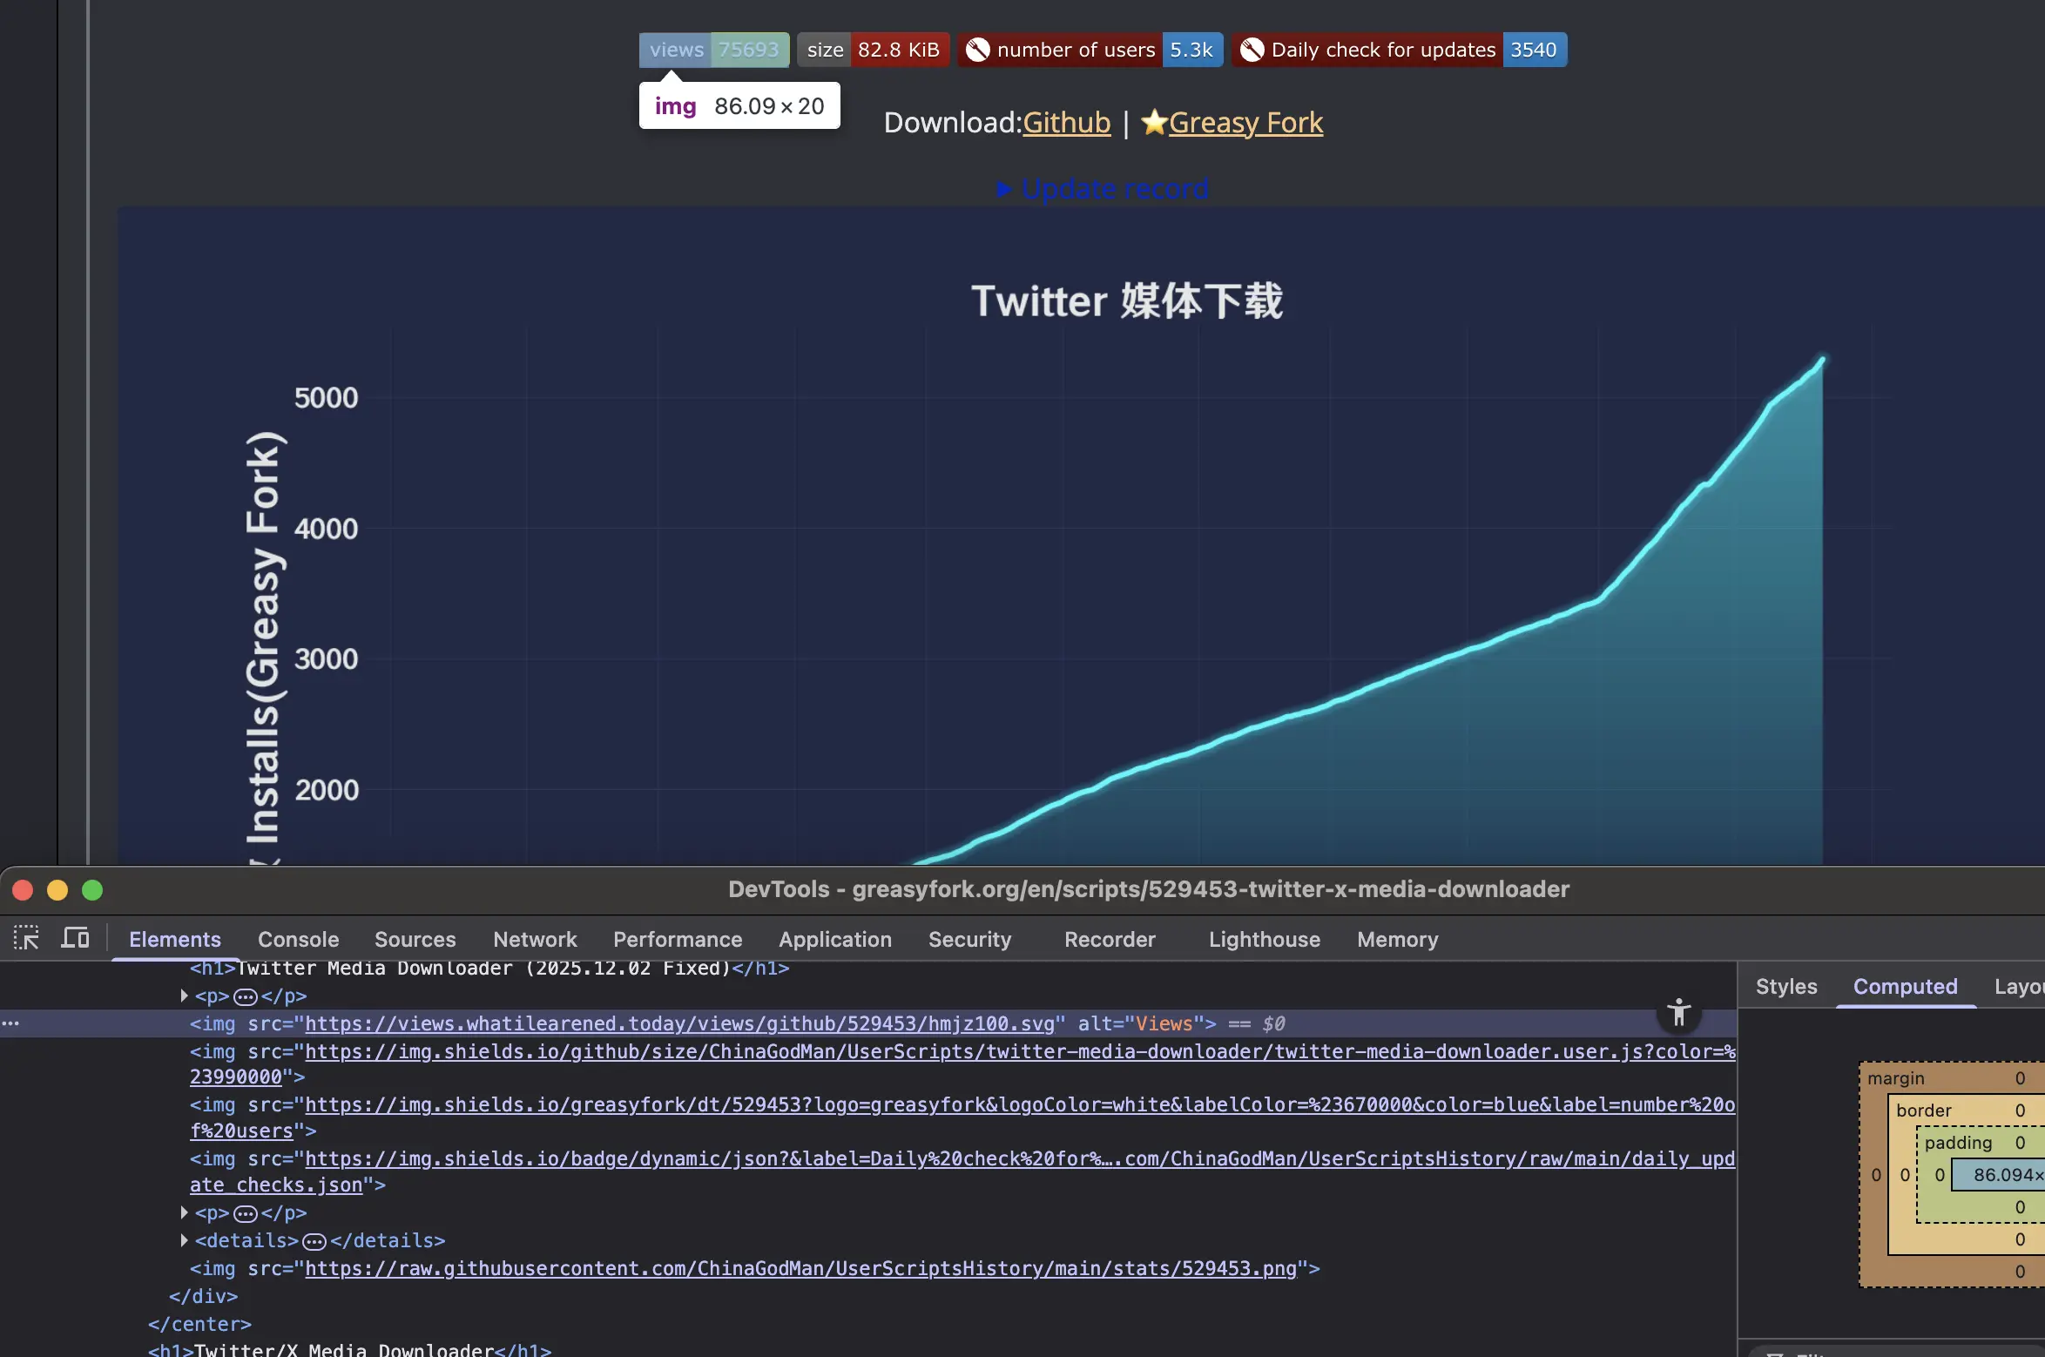
Task: Expand the Update record disclosure triangle
Action: (x=1004, y=189)
